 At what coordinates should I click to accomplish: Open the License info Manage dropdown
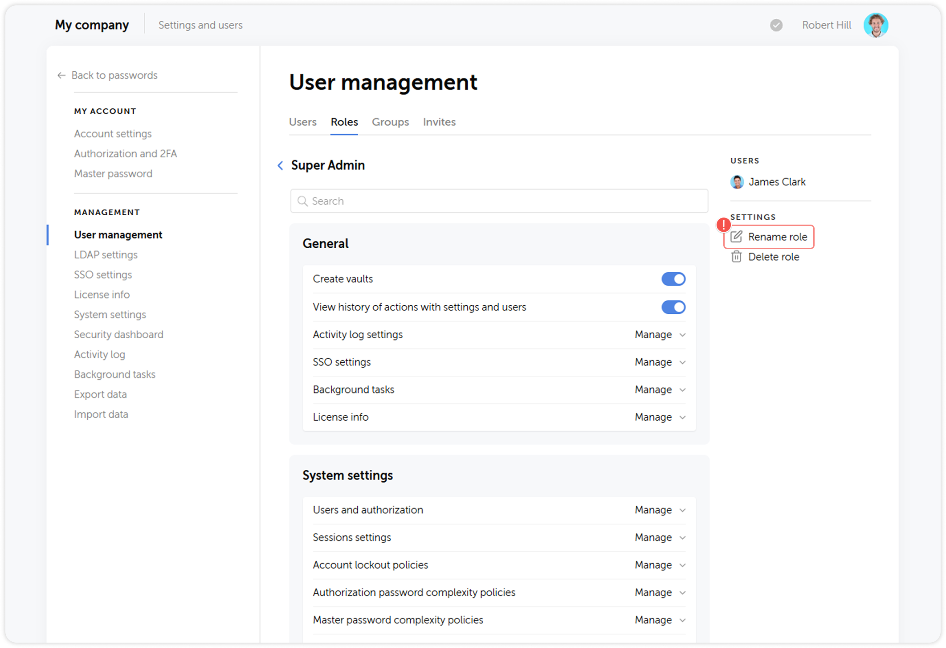[x=660, y=417]
